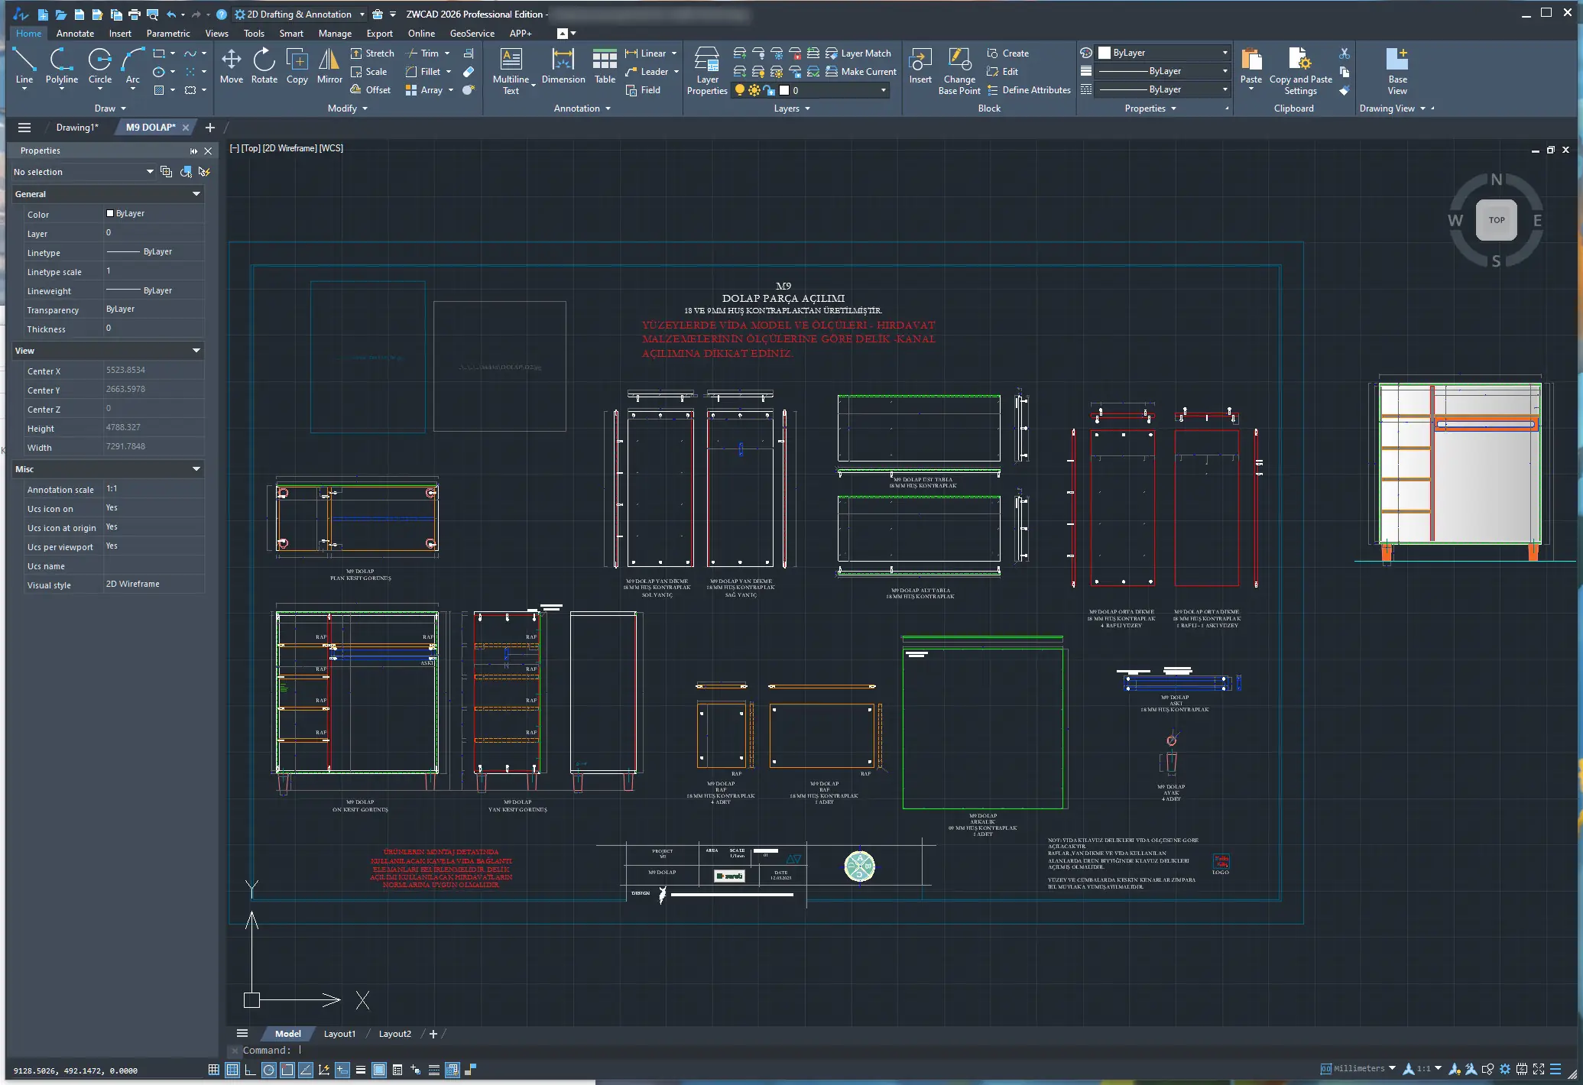Click the Quick Select icon in Properties
Viewport: 1583px width, 1085px height.
pos(203,172)
